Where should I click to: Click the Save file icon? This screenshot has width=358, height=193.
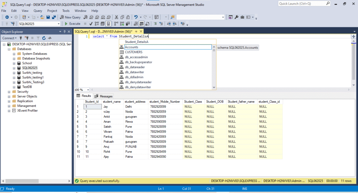[48, 17]
